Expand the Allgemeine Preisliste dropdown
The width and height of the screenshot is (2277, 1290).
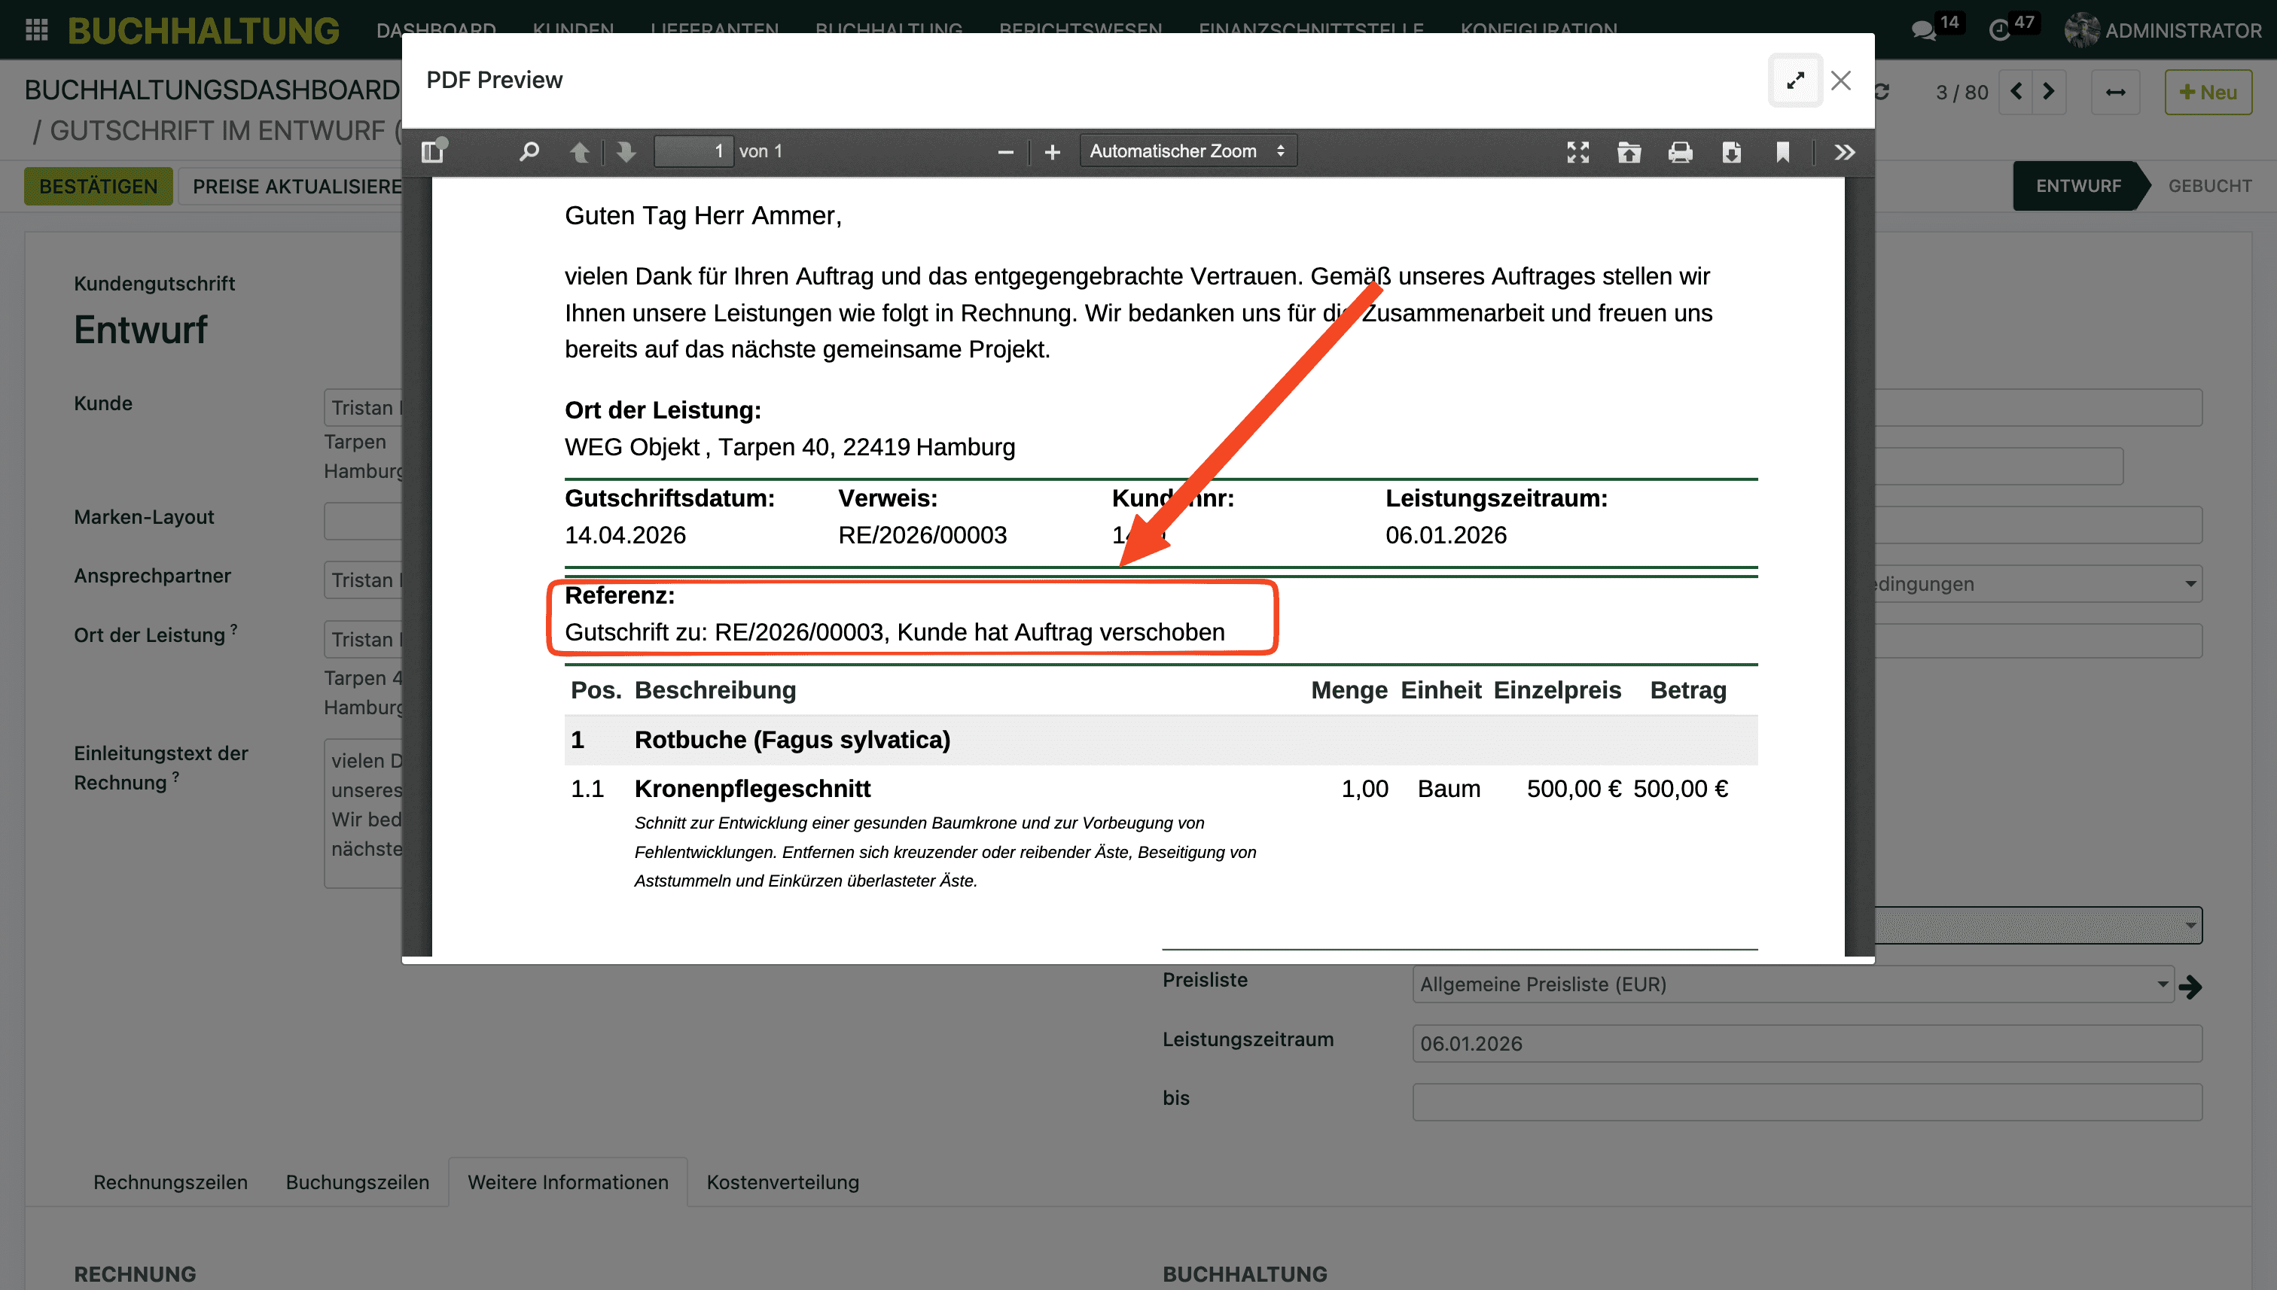click(2162, 984)
